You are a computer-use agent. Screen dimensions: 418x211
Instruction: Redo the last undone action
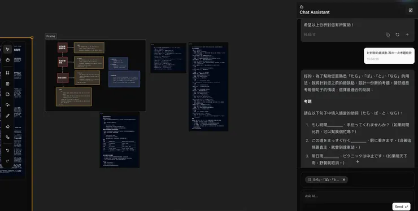click(7, 161)
